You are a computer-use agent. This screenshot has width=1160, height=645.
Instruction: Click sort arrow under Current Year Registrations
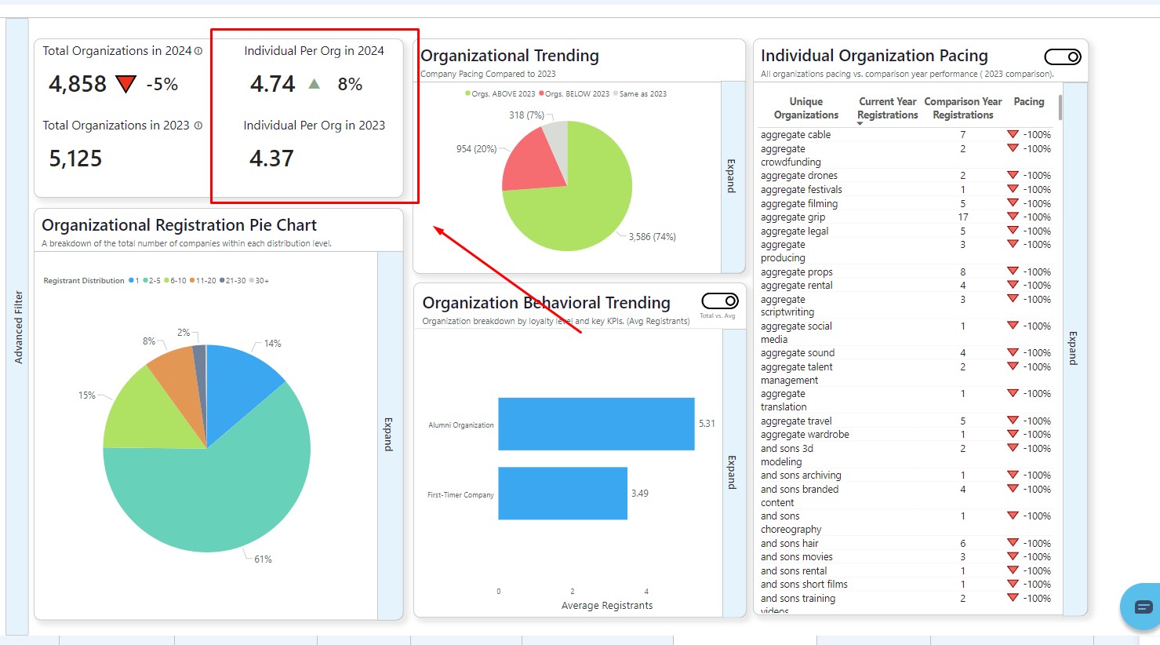[x=860, y=124]
